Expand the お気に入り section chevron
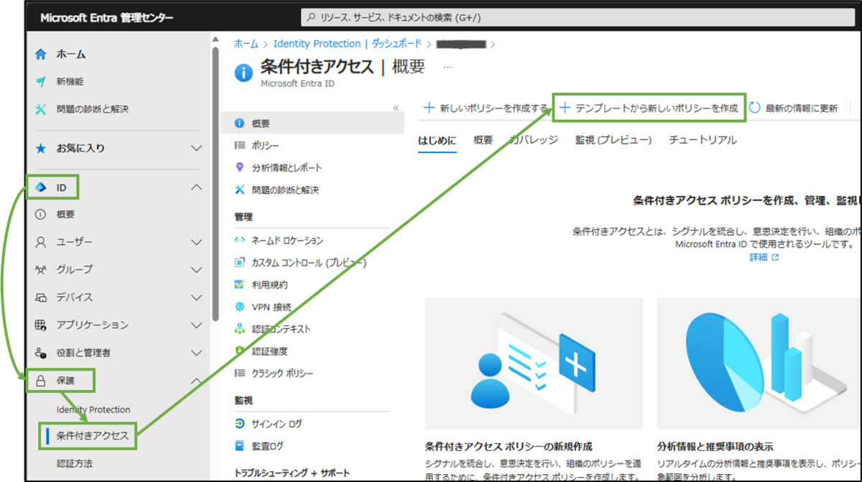The image size is (862, 482). [x=196, y=148]
